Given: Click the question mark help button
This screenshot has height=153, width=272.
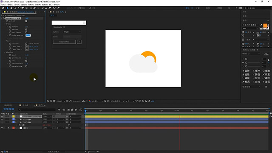Looking at the screenshot, I should [79, 42].
